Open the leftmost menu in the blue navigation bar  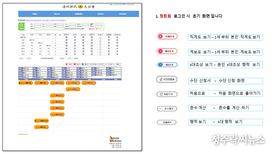[x=35, y=14]
